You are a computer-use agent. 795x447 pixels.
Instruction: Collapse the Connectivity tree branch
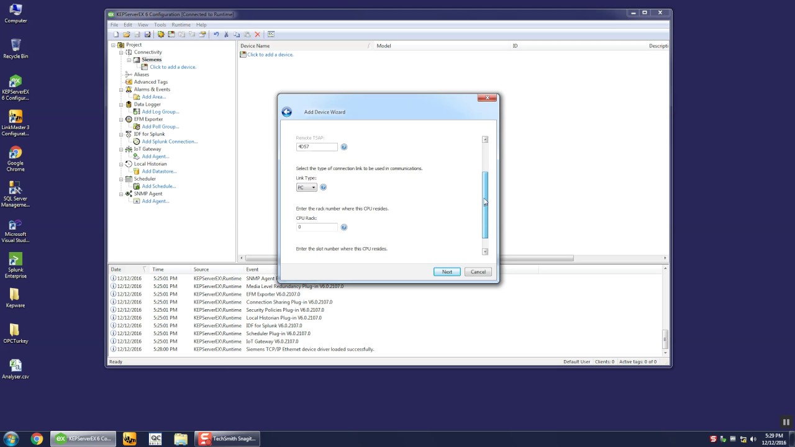click(122, 52)
